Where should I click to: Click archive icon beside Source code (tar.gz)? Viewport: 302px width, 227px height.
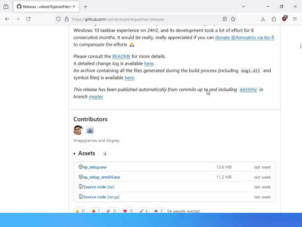[x=81, y=197]
